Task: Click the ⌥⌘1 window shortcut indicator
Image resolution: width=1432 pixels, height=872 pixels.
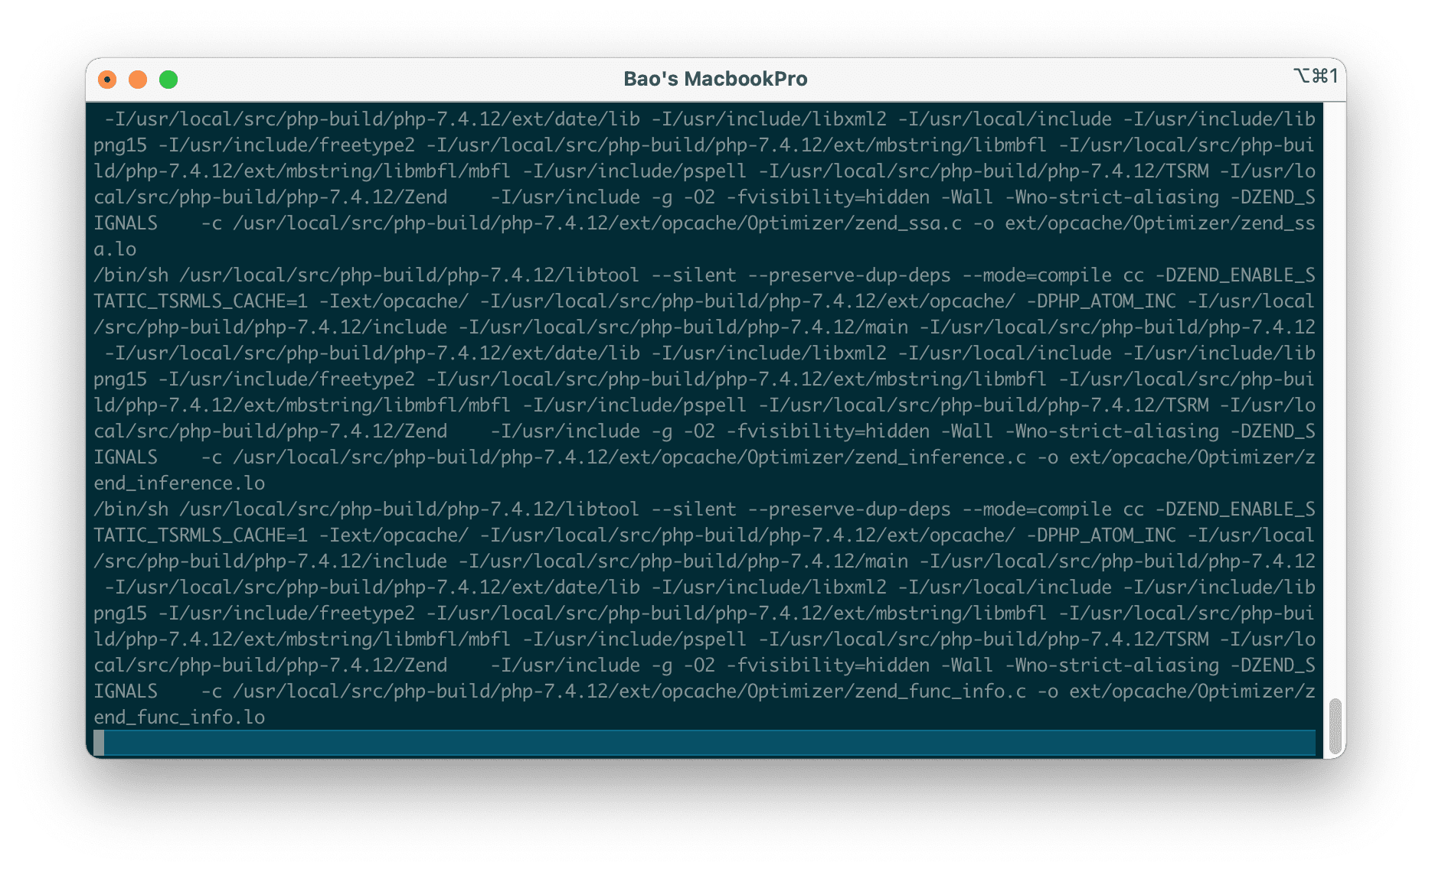Action: click(1316, 76)
